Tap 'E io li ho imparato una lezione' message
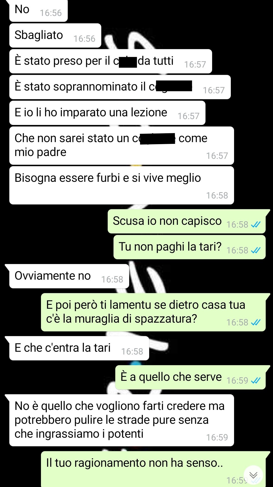The width and height of the screenshot is (273, 487). [107, 113]
